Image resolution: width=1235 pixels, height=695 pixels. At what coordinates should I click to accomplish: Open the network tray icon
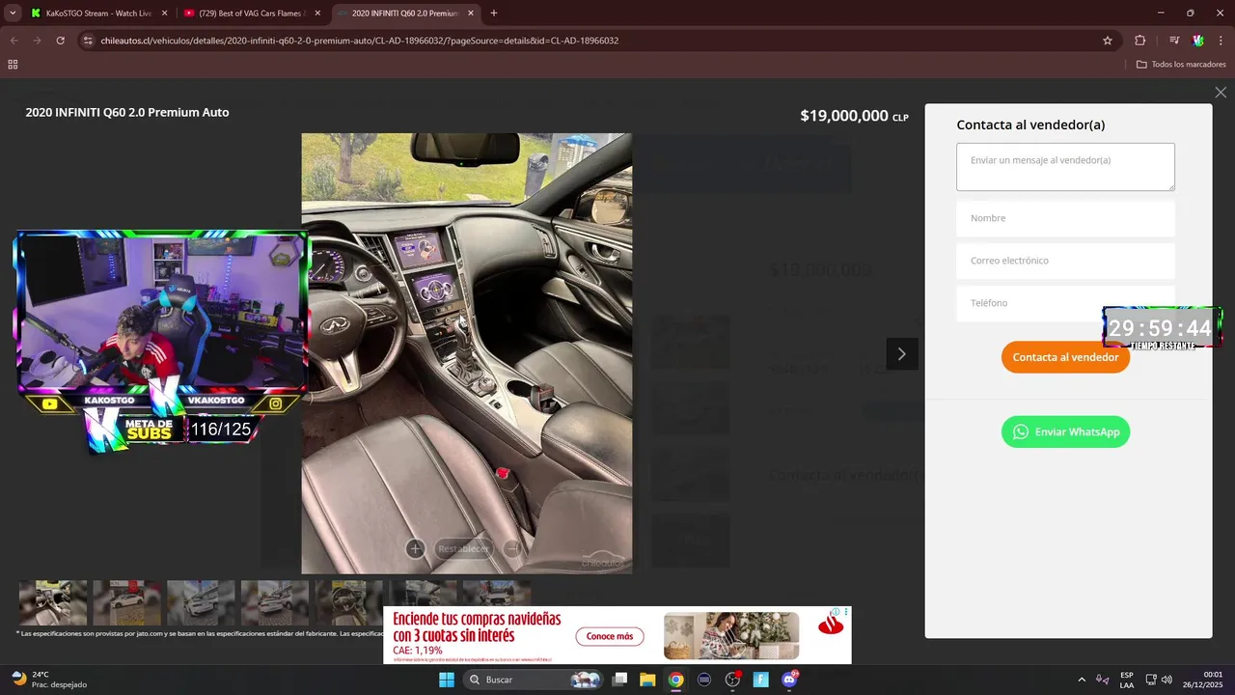click(x=1151, y=680)
